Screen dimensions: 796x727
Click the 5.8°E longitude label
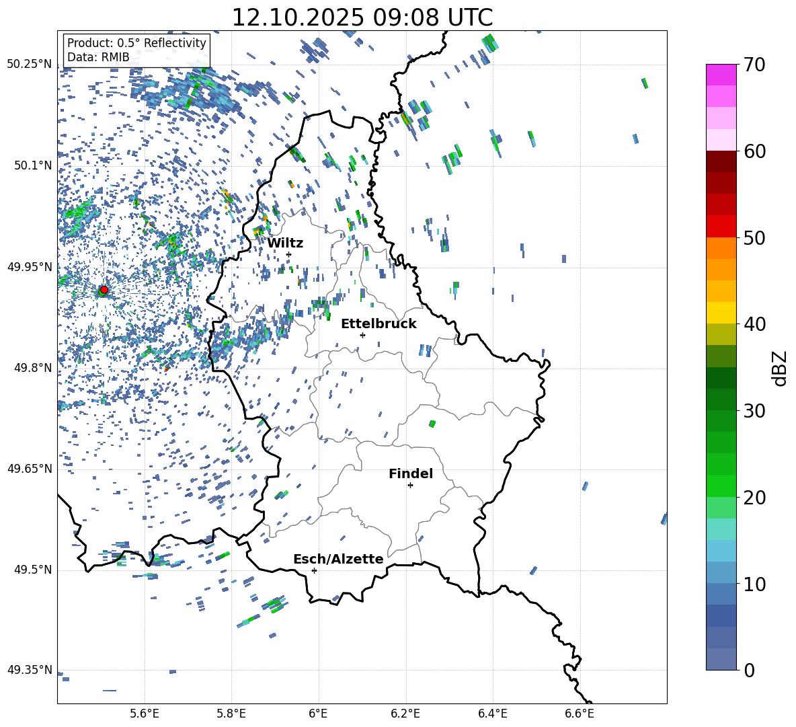pyautogui.click(x=231, y=714)
